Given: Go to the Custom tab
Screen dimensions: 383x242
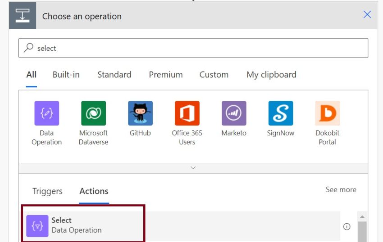Looking at the screenshot, I should point(214,75).
